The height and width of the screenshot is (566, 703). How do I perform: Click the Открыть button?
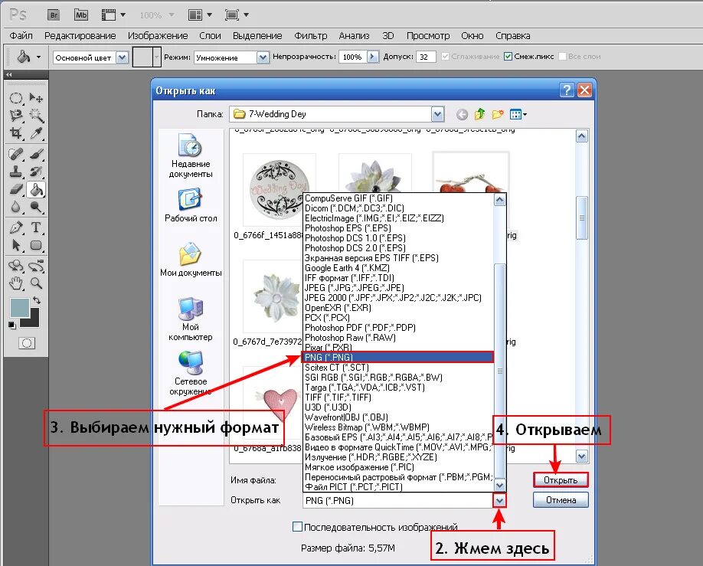[x=561, y=480]
